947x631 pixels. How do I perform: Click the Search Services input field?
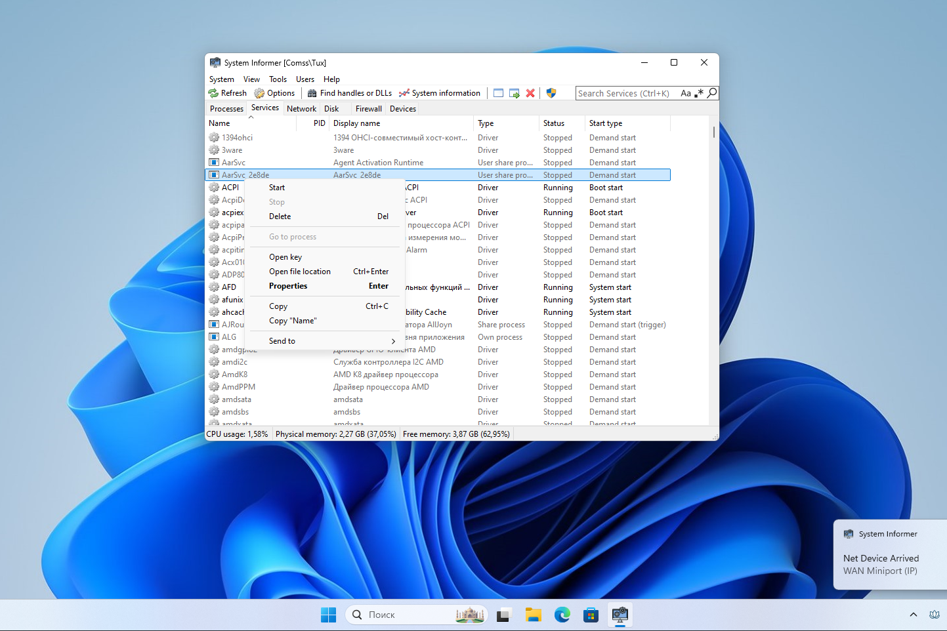[x=623, y=93]
